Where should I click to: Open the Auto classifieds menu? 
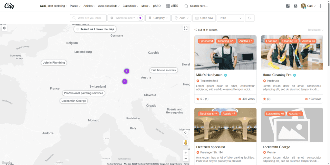[109, 6]
